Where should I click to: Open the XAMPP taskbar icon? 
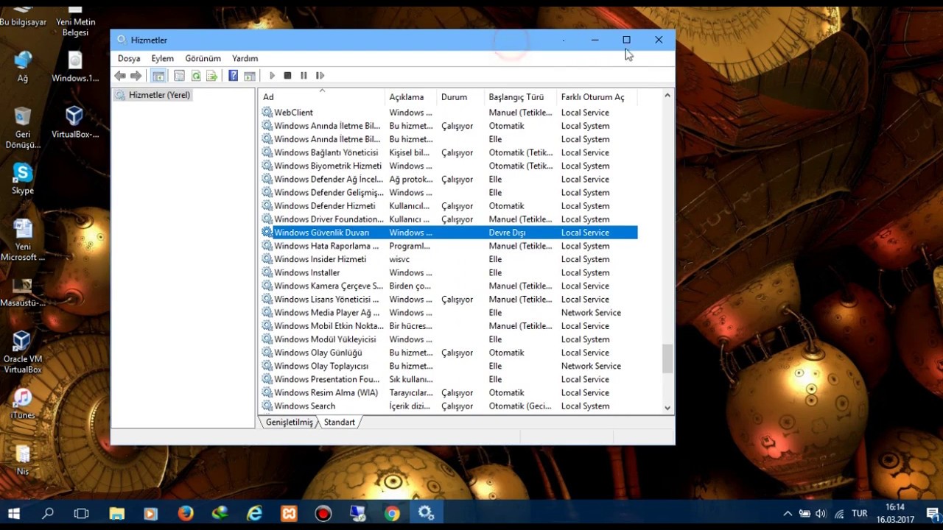pos(289,514)
